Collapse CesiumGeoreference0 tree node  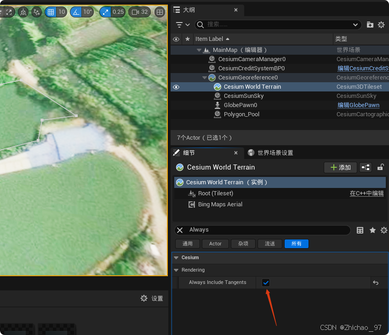tap(204, 78)
